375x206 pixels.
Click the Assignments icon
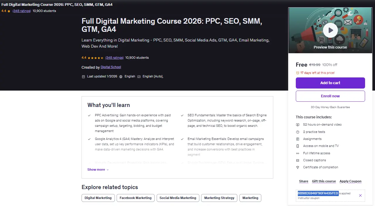[x=298, y=139]
